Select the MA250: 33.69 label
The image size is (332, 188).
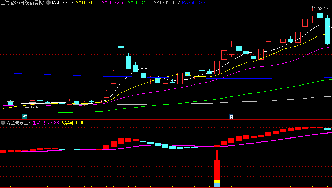(x=195, y=3)
